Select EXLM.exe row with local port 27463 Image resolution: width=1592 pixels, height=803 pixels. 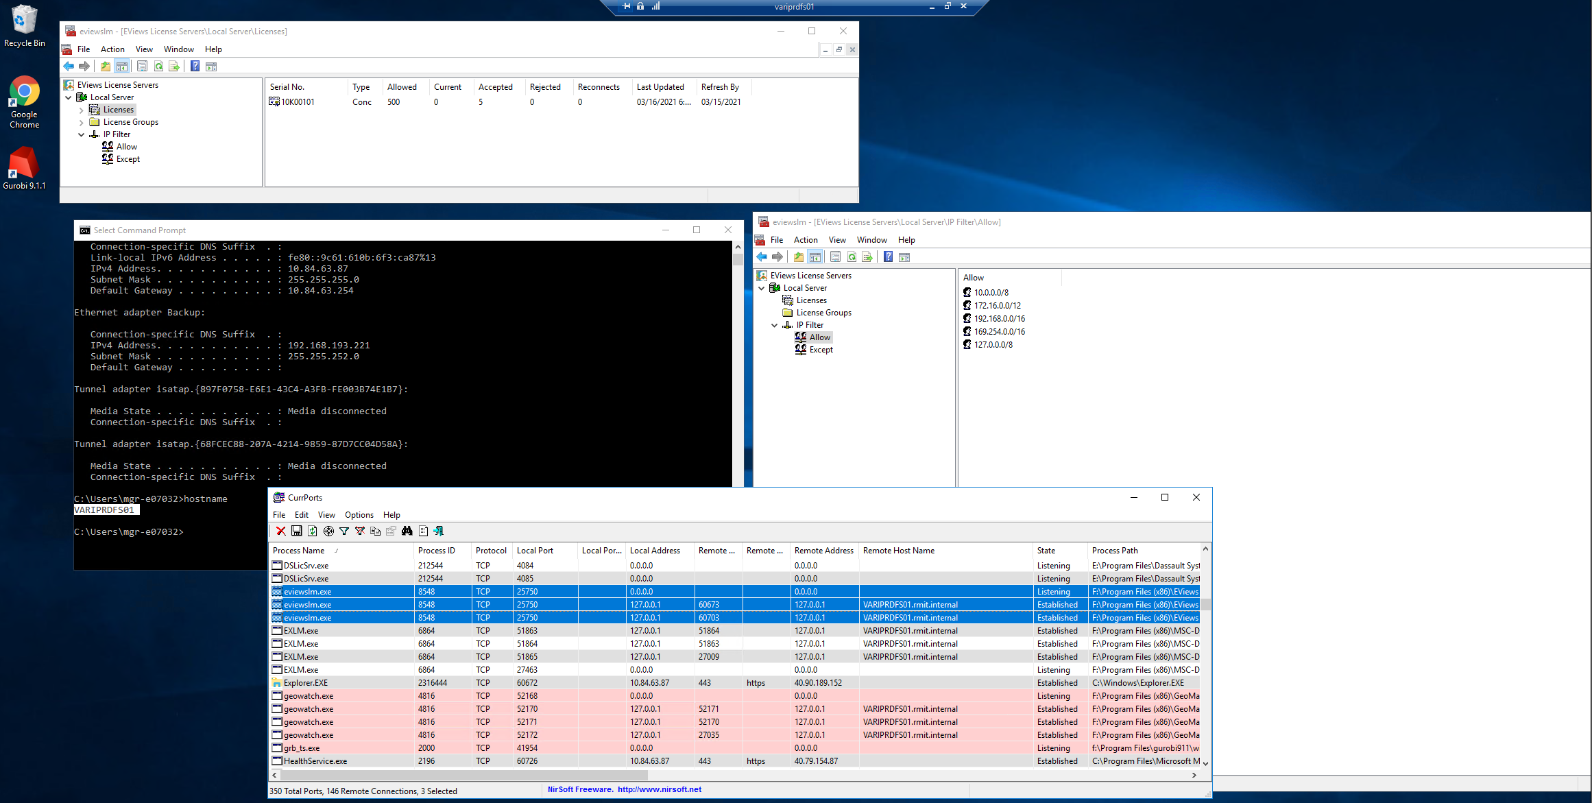click(x=735, y=670)
